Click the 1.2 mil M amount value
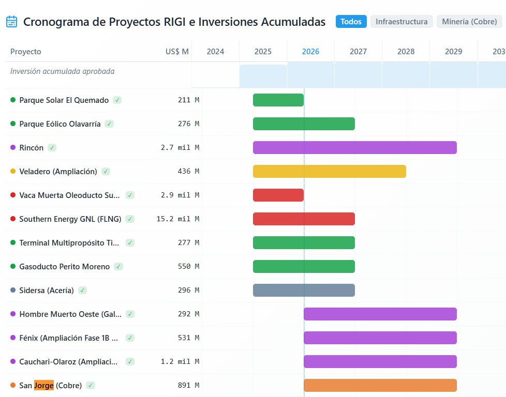Image resolution: width=506 pixels, height=397 pixels. (180, 361)
